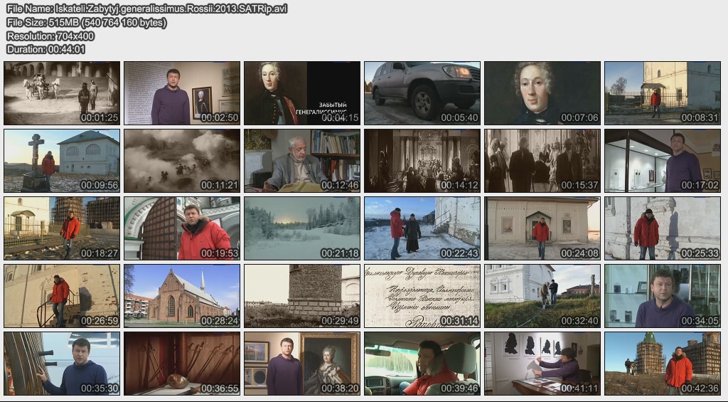Click the final thumbnail at 00:42:36

pyautogui.click(x=663, y=364)
